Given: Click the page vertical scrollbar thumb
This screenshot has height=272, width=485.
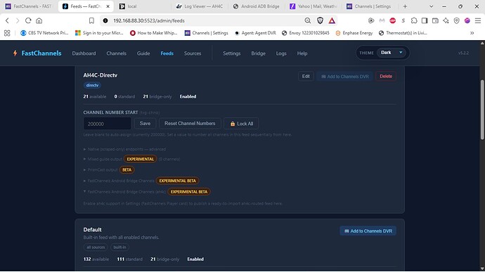Looking at the screenshot, I should (x=482, y=110).
